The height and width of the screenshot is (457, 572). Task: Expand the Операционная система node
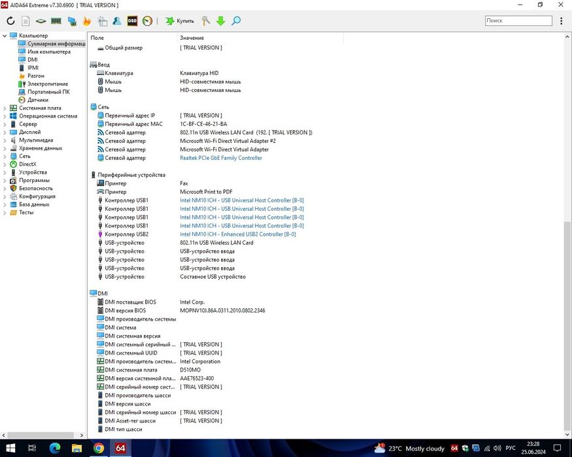tap(5, 116)
